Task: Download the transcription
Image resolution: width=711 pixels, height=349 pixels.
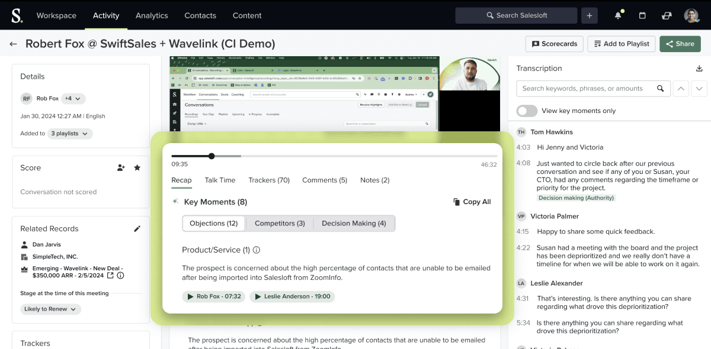Action: 699,69
